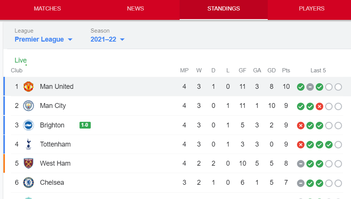Click the Pts column header

[286, 70]
